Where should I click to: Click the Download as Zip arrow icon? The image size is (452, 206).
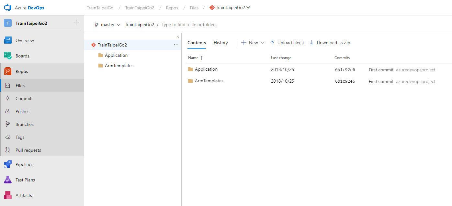click(311, 43)
